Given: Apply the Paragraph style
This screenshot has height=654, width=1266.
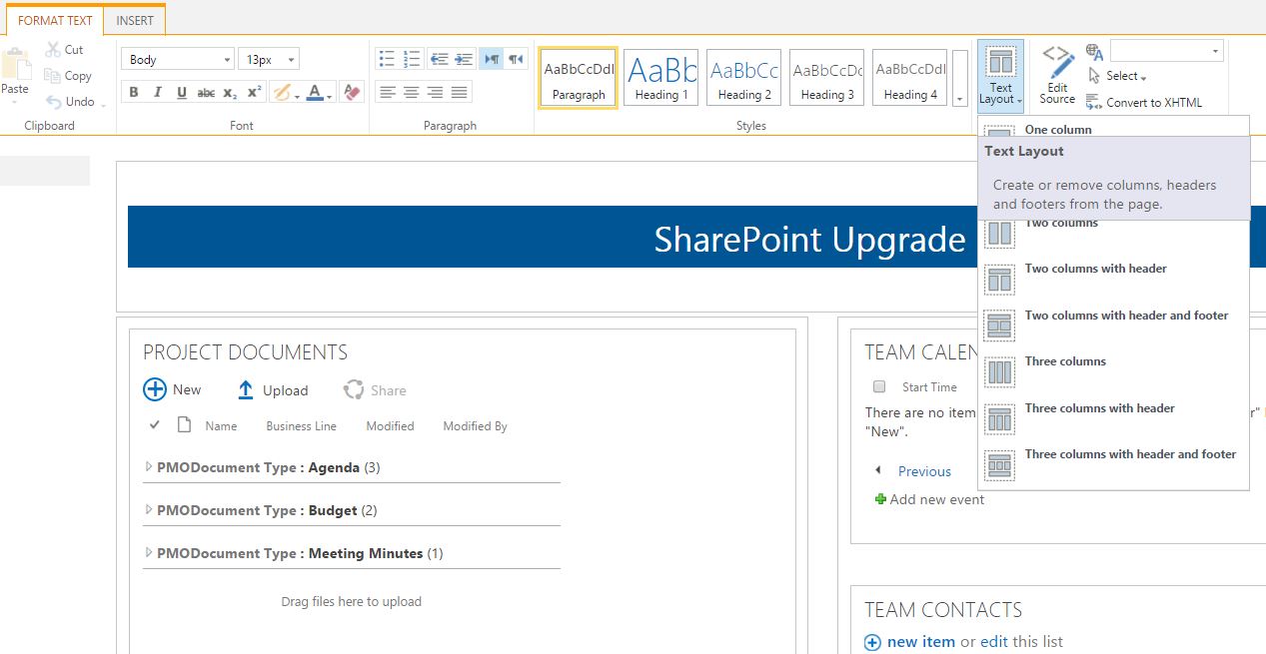Looking at the screenshot, I should (579, 78).
